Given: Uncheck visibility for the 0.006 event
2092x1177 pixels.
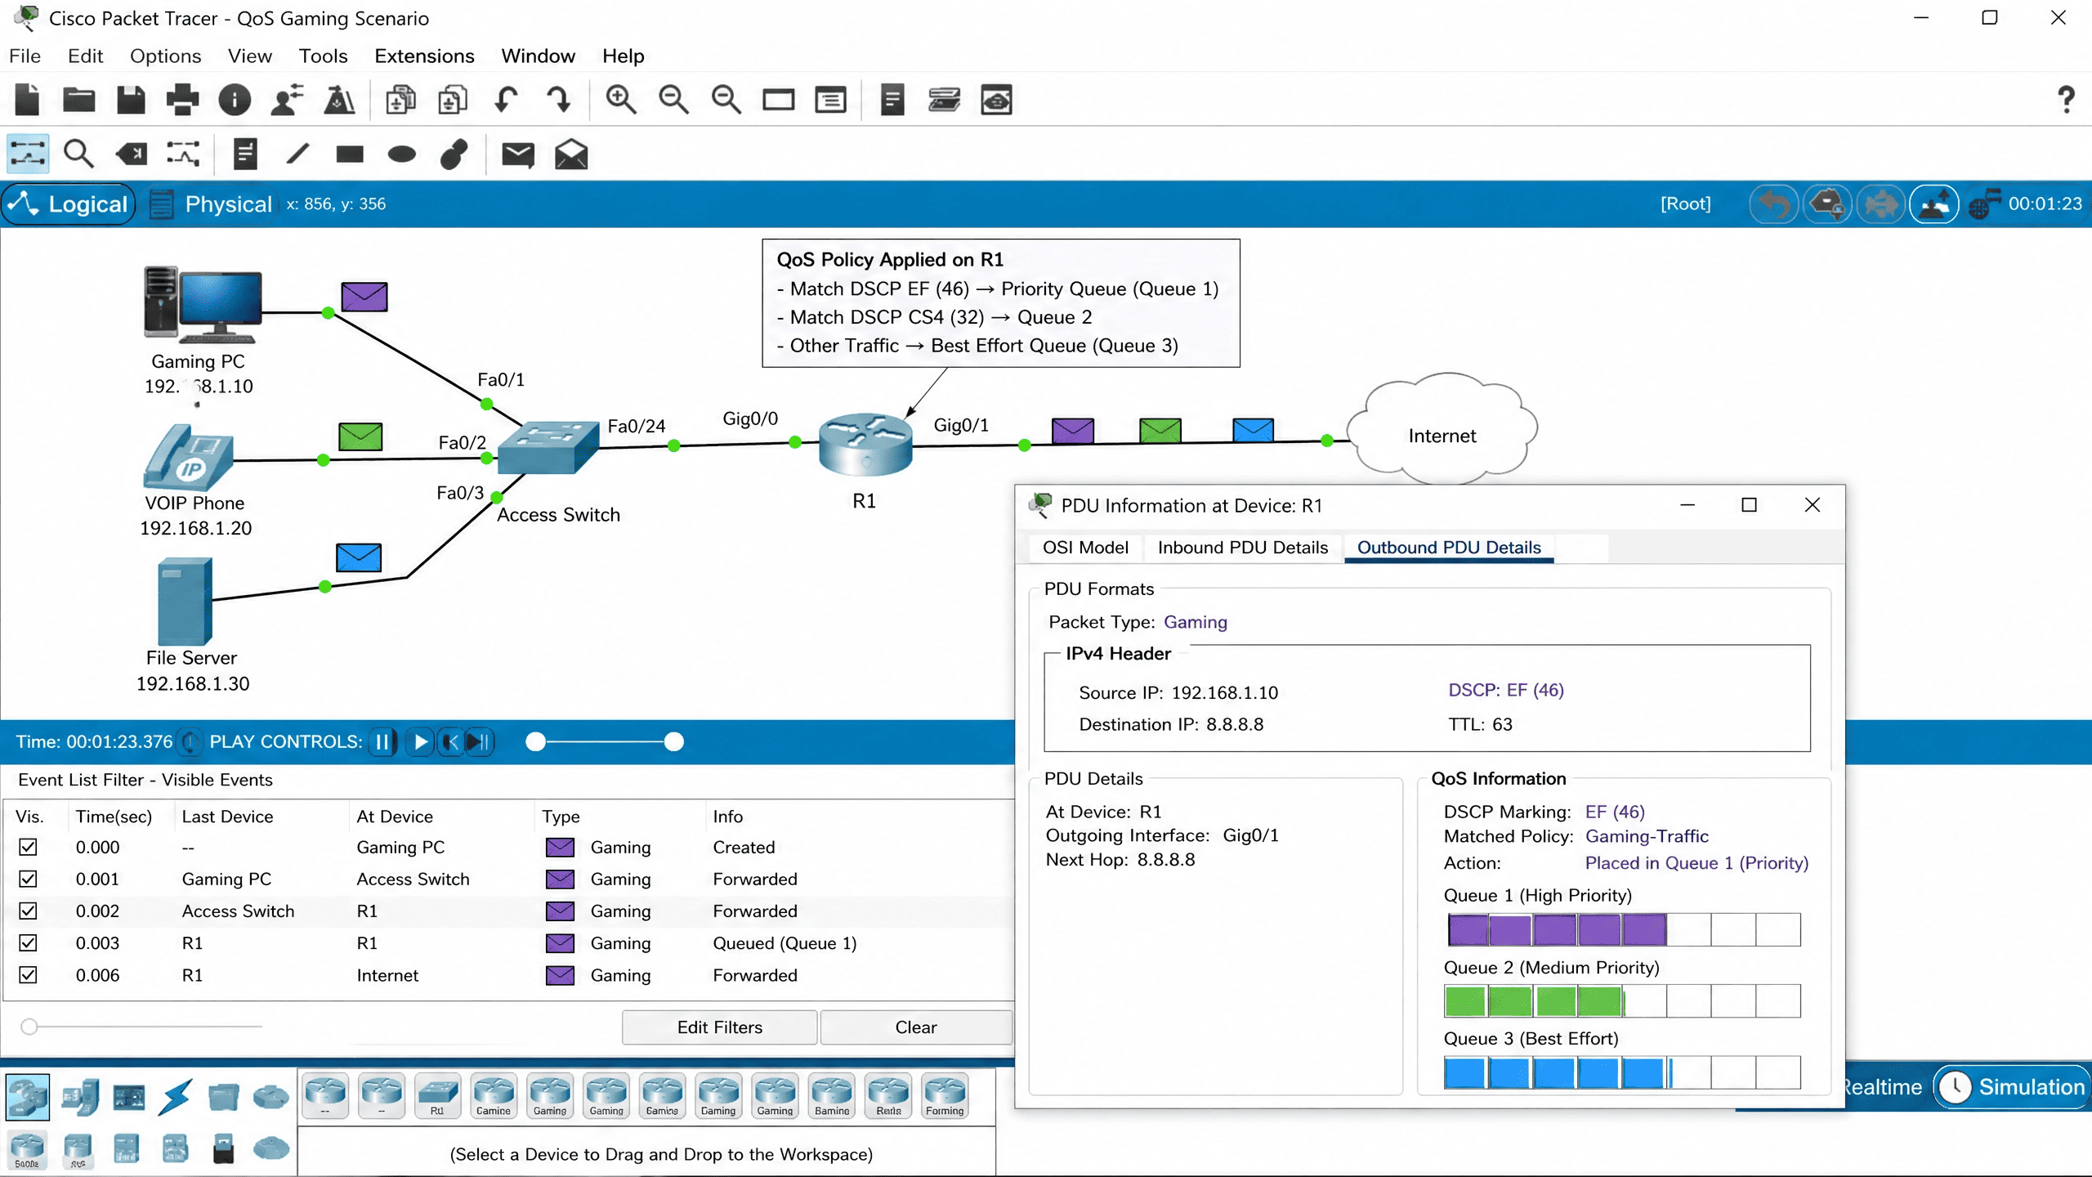Looking at the screenshot, I should (28, 974).
